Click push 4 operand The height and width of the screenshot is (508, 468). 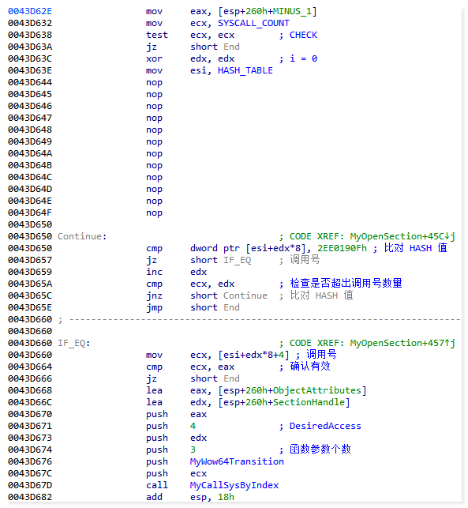pos(193,426)
